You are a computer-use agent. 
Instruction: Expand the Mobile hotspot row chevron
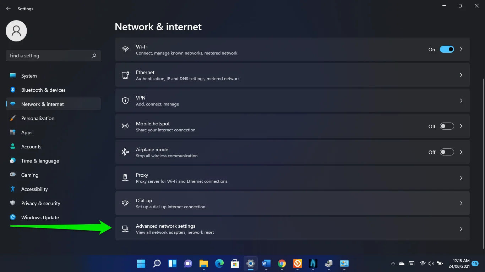461,126
